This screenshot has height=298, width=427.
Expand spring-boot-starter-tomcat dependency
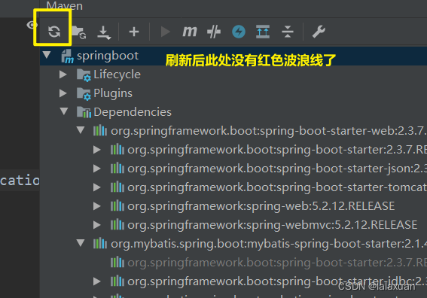[x=97, y=187]
